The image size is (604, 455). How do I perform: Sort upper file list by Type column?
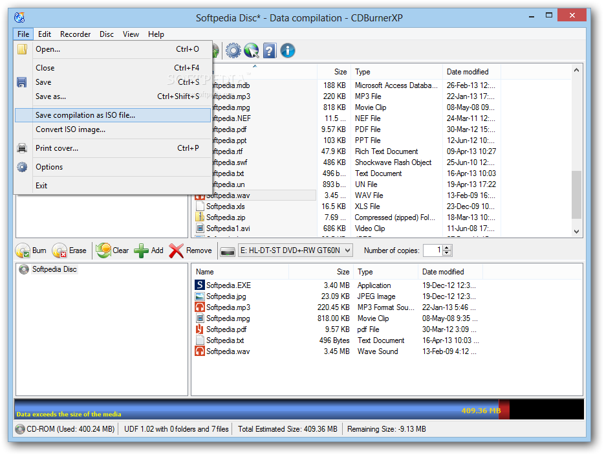[x=397, y=72]
